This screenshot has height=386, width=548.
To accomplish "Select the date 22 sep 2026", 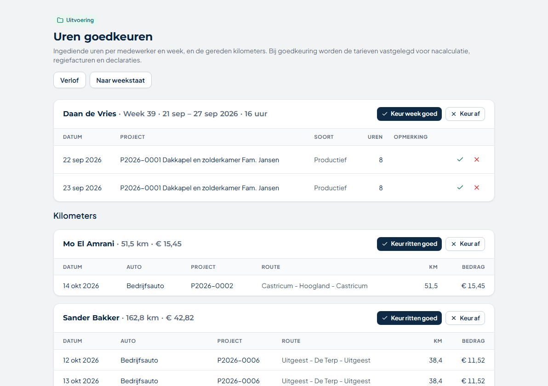I will click(82, 160).
